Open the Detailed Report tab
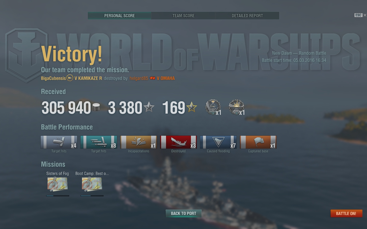This screenshot has width=367, height=229. pyautogui.click(x=247, y=16)
